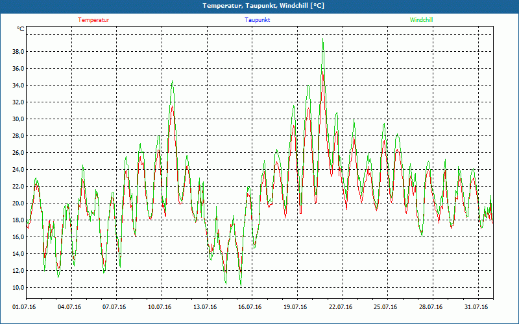The width and height of the screenshot is (519, 324).
Task: Click the 16.07.16 date label
Action: point(250,307)
